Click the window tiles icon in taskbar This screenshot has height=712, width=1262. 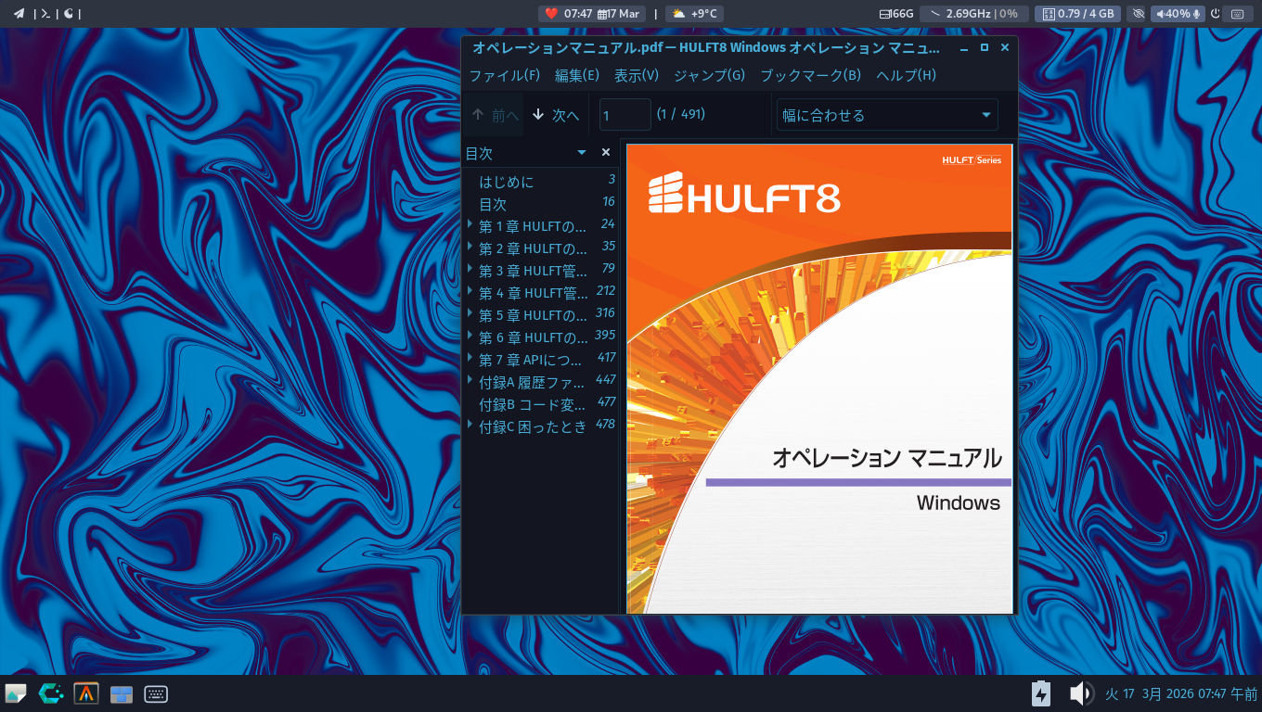pyautogui.click(x=122, y=693)
